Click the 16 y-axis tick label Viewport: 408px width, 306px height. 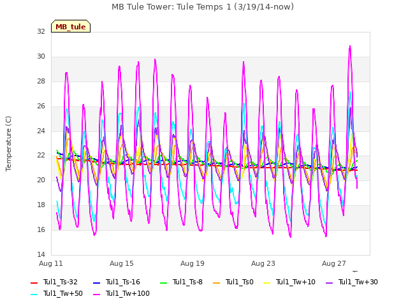41,229
